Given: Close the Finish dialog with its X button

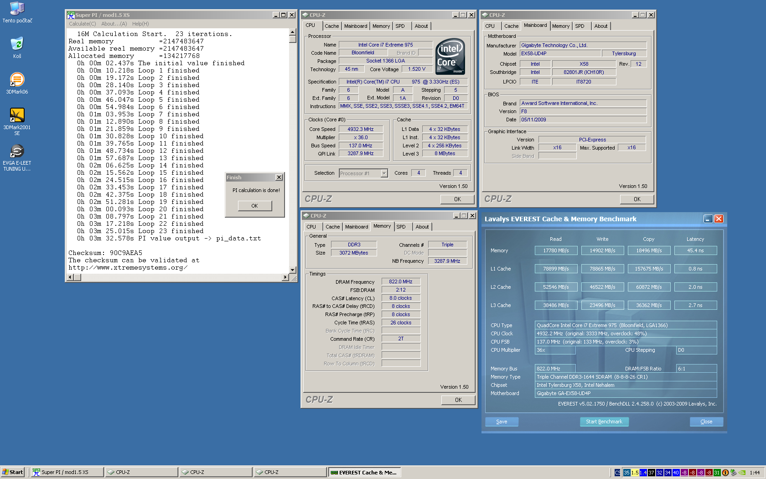Looking at the screenshot, I should tap(279, 177).
